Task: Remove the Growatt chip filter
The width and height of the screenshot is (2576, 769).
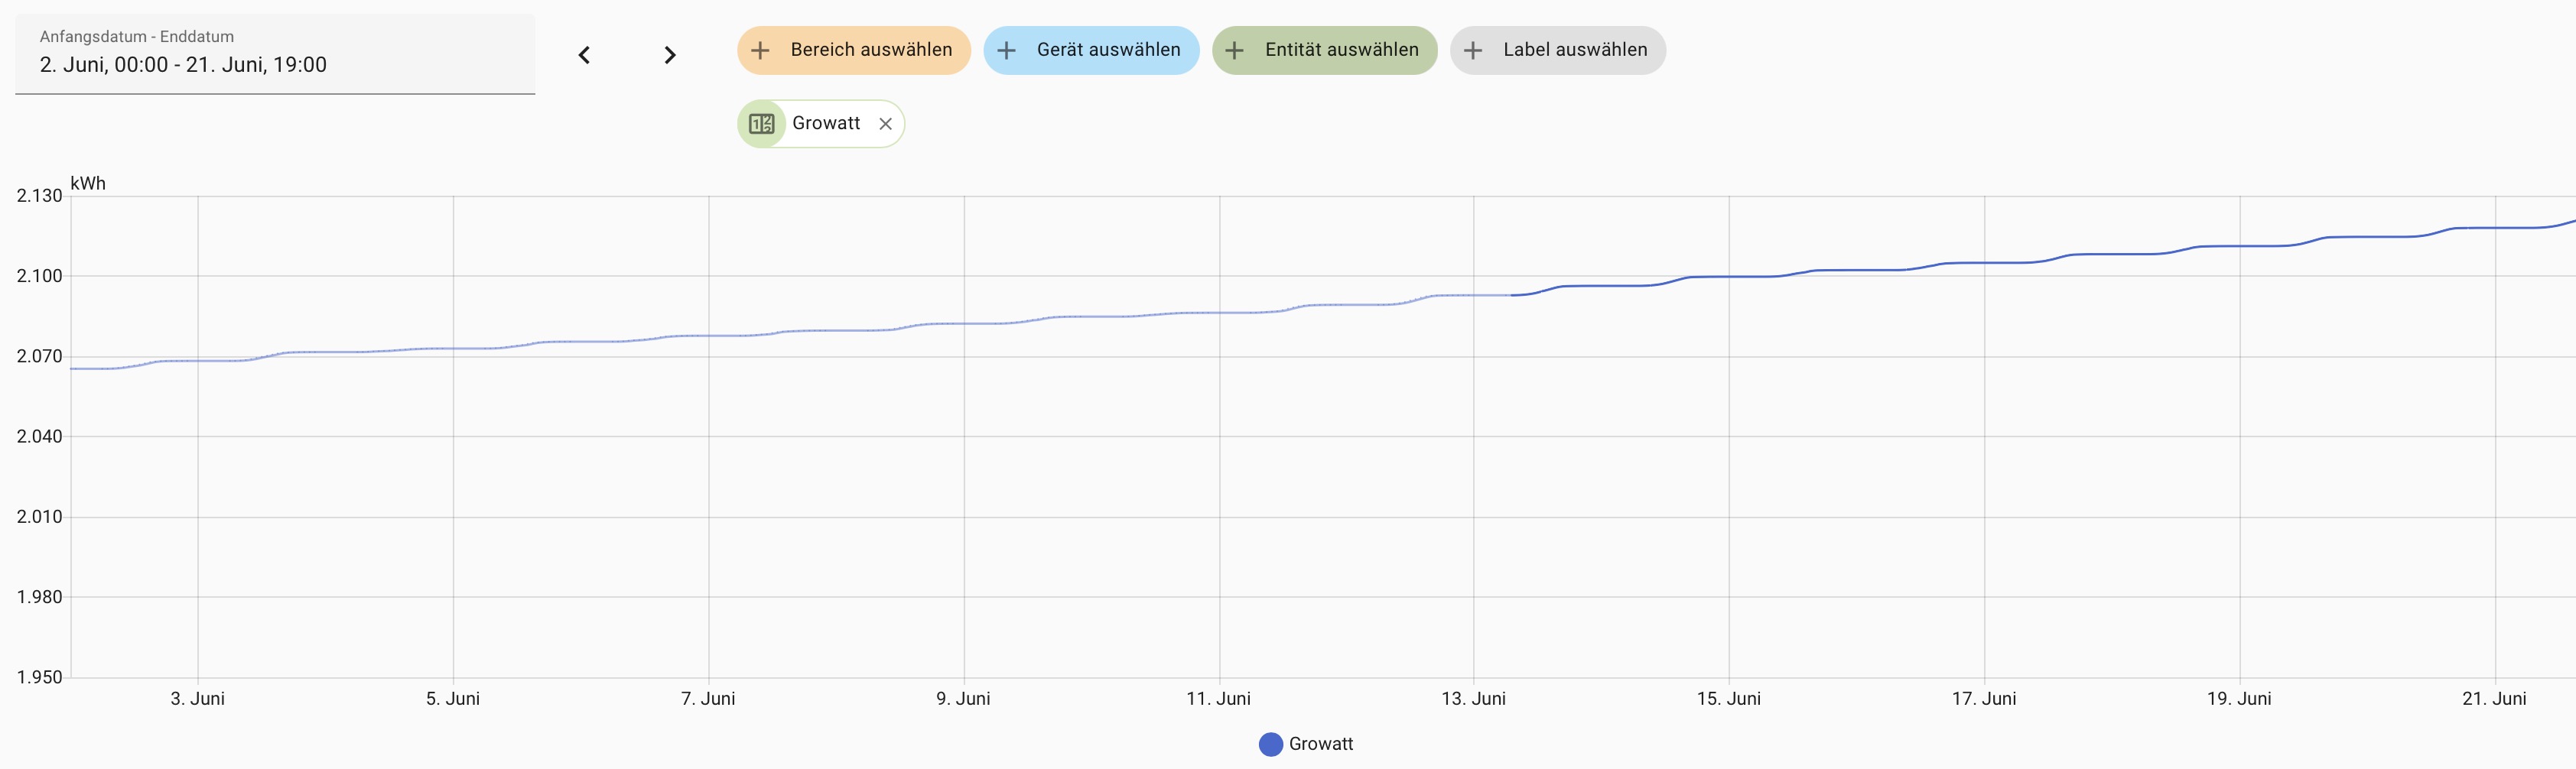Action: point(885,124)
